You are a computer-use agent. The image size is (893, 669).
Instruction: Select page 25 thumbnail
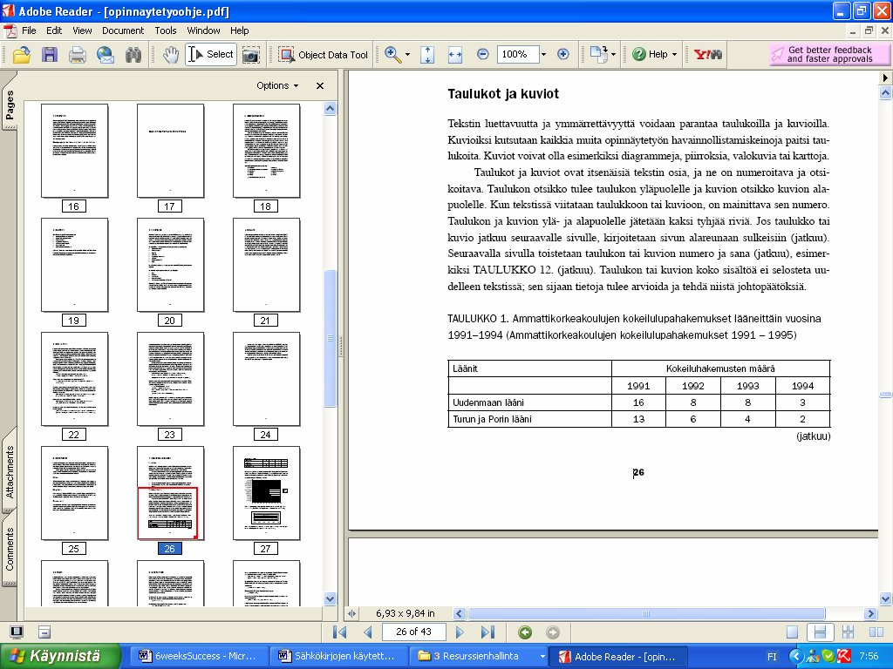75,493
